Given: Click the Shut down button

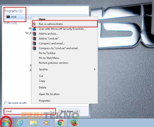Looking at the screenshot, I should [x=67, y=111].
